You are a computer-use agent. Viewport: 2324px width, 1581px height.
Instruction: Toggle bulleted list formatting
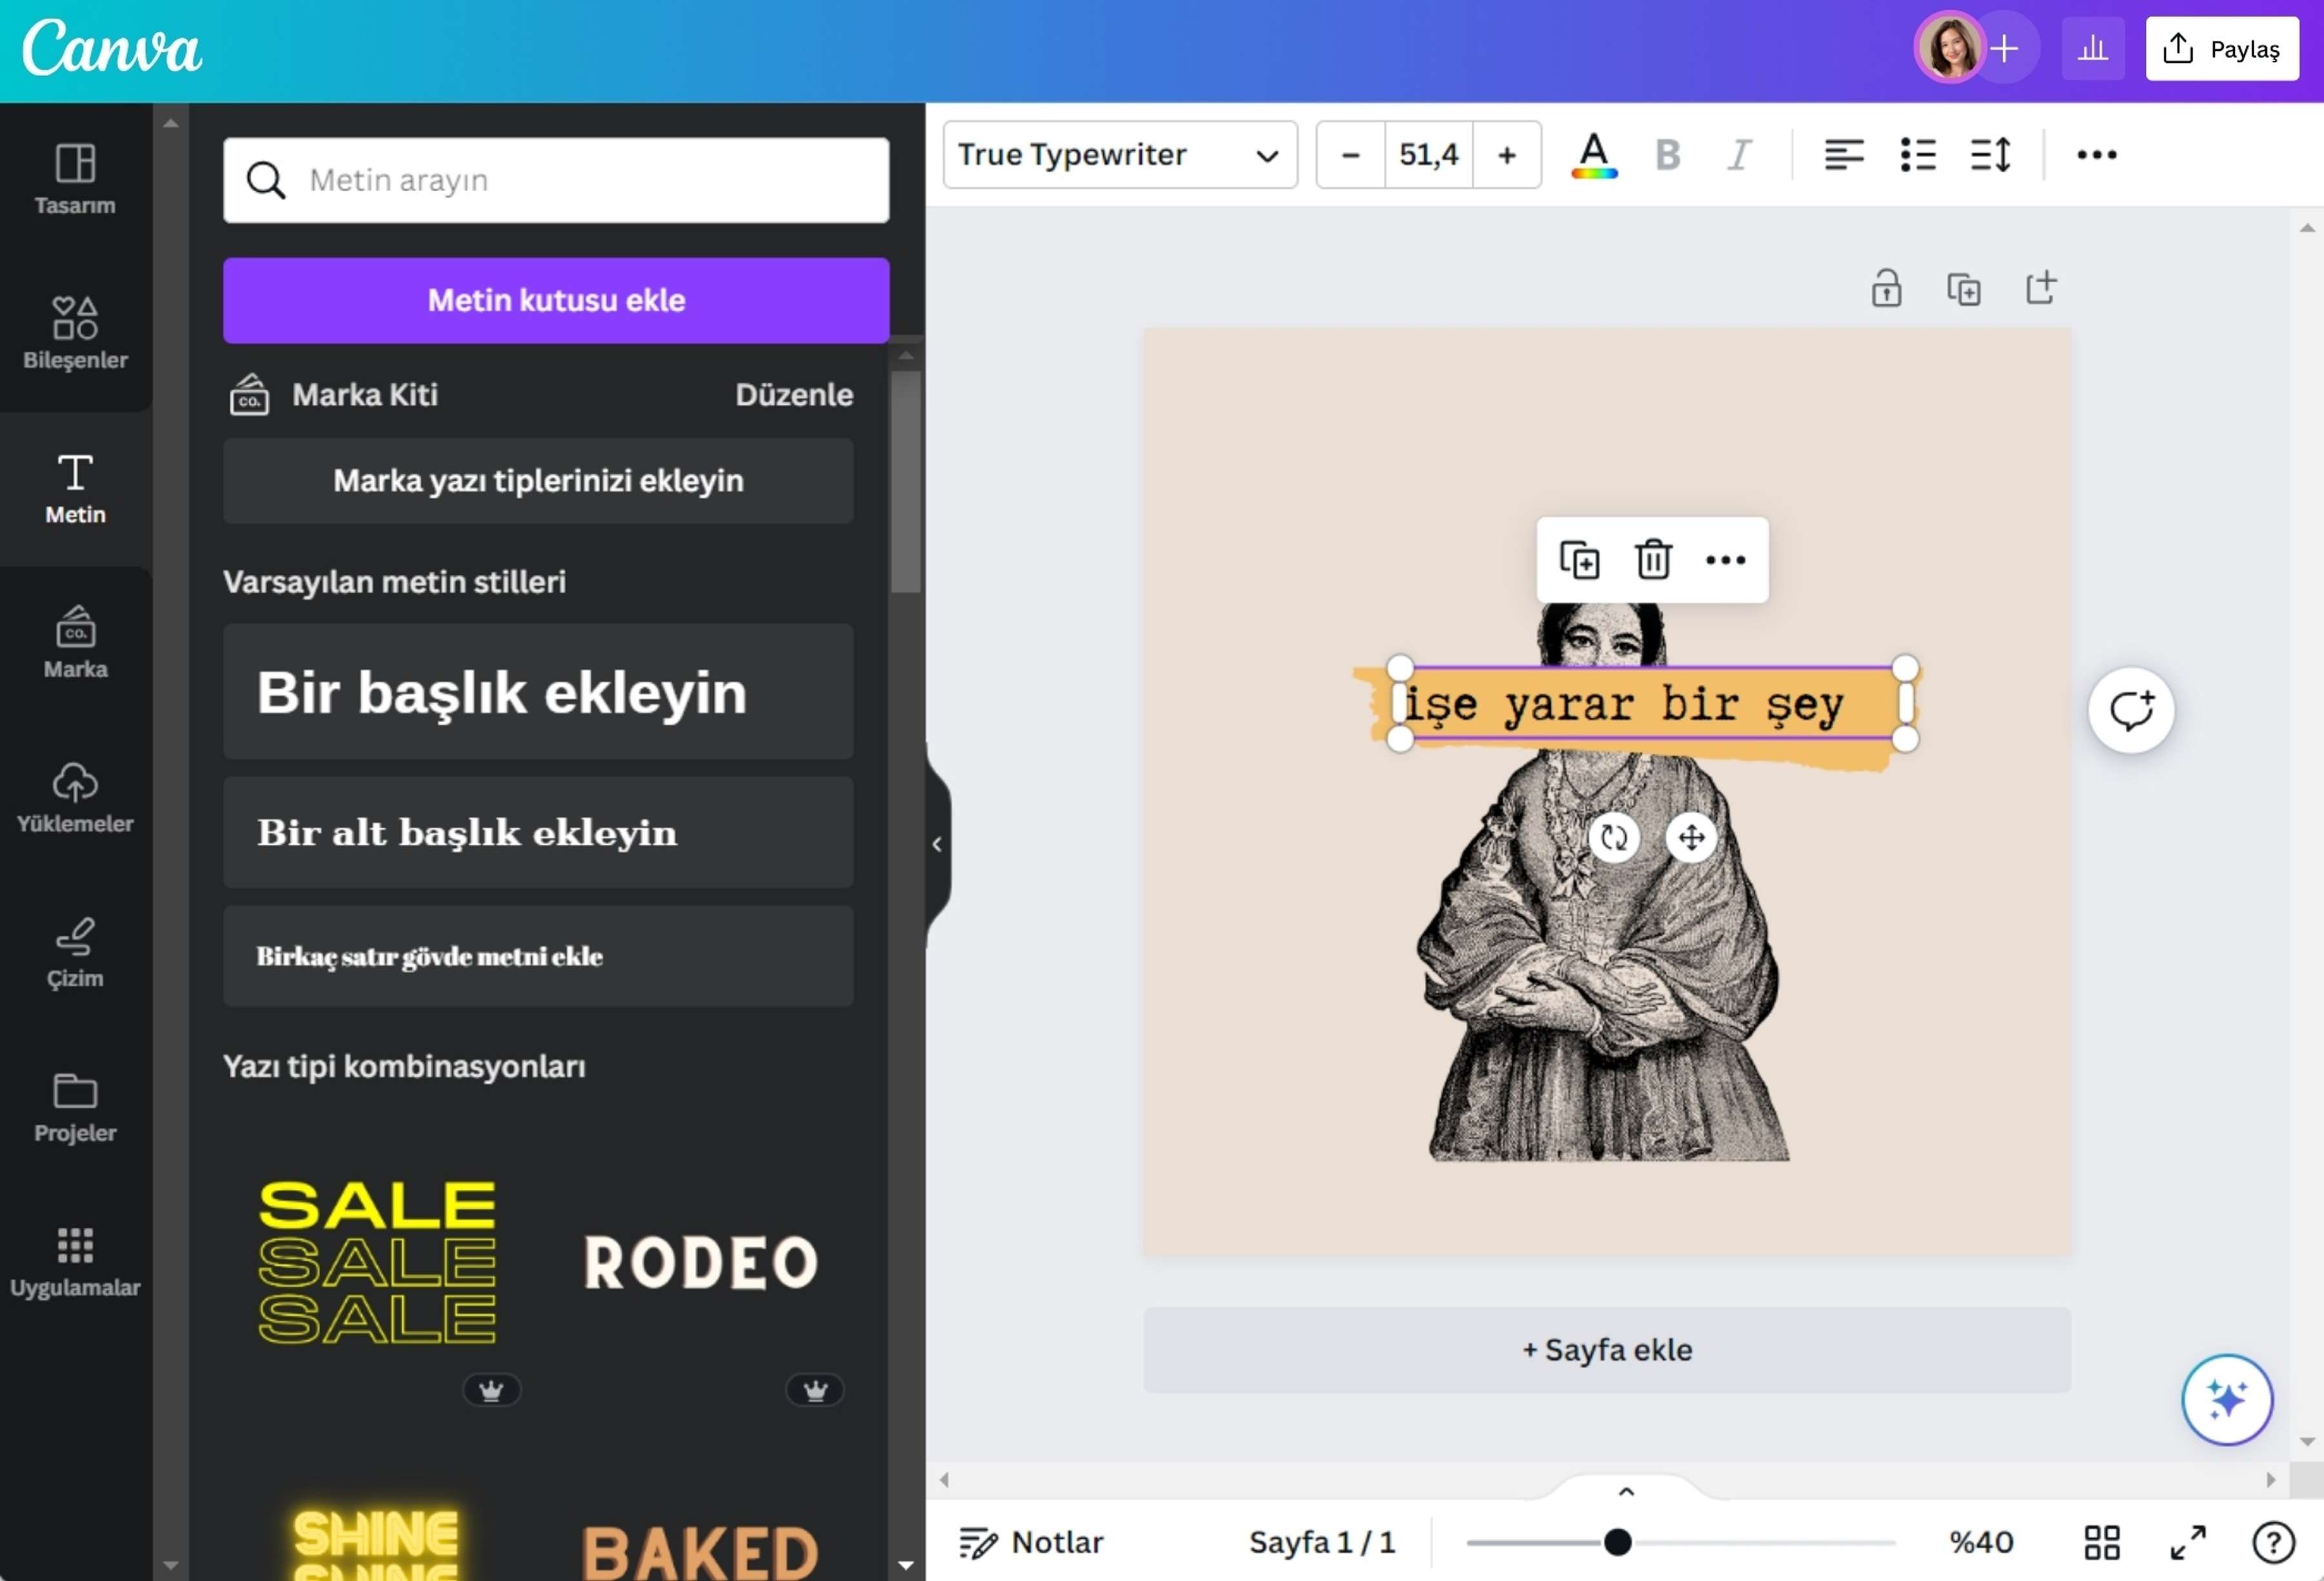pyautogui.click(x=1918, y=155)
